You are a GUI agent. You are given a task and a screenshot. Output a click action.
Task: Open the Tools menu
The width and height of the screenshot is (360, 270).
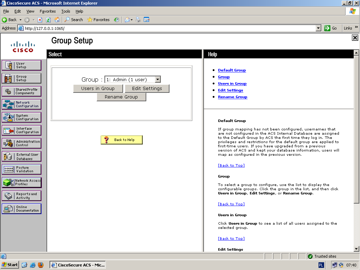(x=65, y=11)
